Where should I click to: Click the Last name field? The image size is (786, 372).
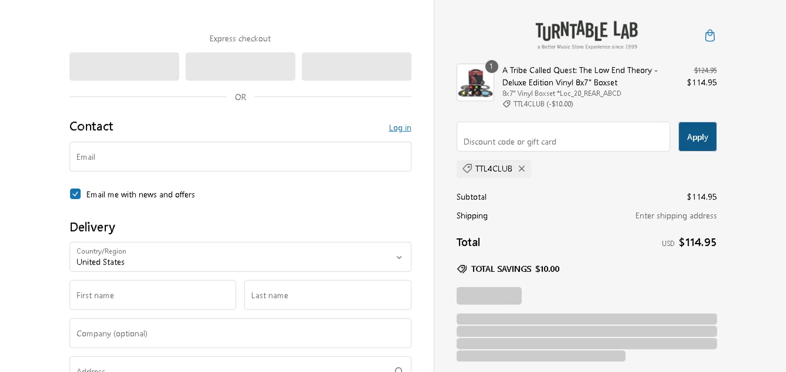pyautogui.click(x=327, y=295)
